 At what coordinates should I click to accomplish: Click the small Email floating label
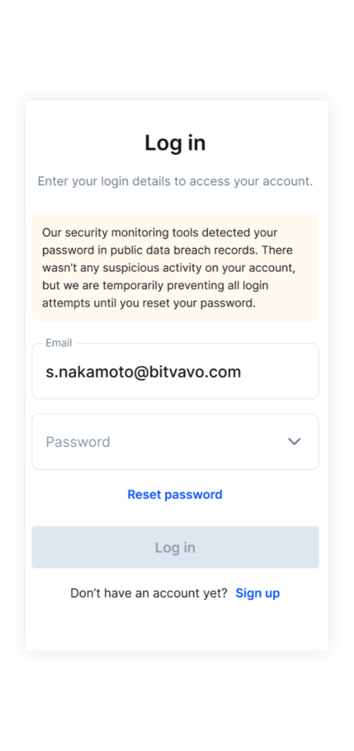tap(59, 343)
